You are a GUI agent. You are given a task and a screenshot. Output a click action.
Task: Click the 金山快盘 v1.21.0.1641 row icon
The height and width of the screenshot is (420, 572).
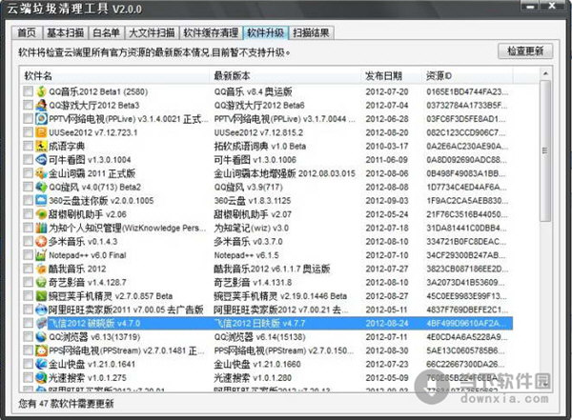click(41, 364)
